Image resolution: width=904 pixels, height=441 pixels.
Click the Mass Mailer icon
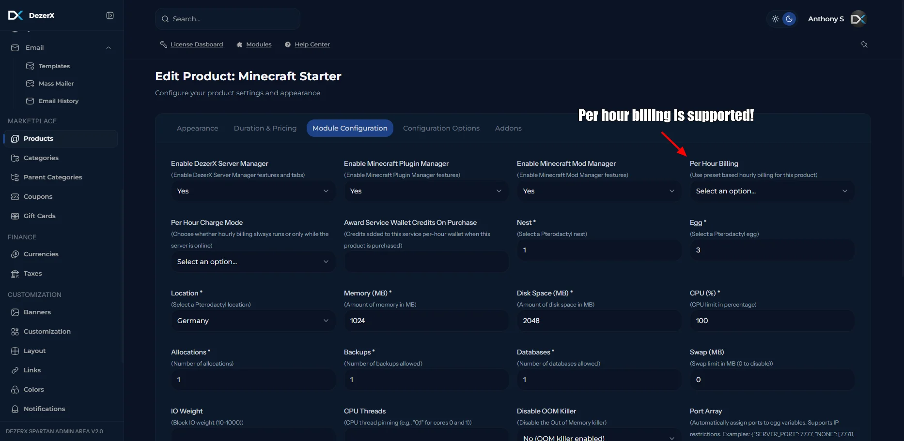point(30,84)
